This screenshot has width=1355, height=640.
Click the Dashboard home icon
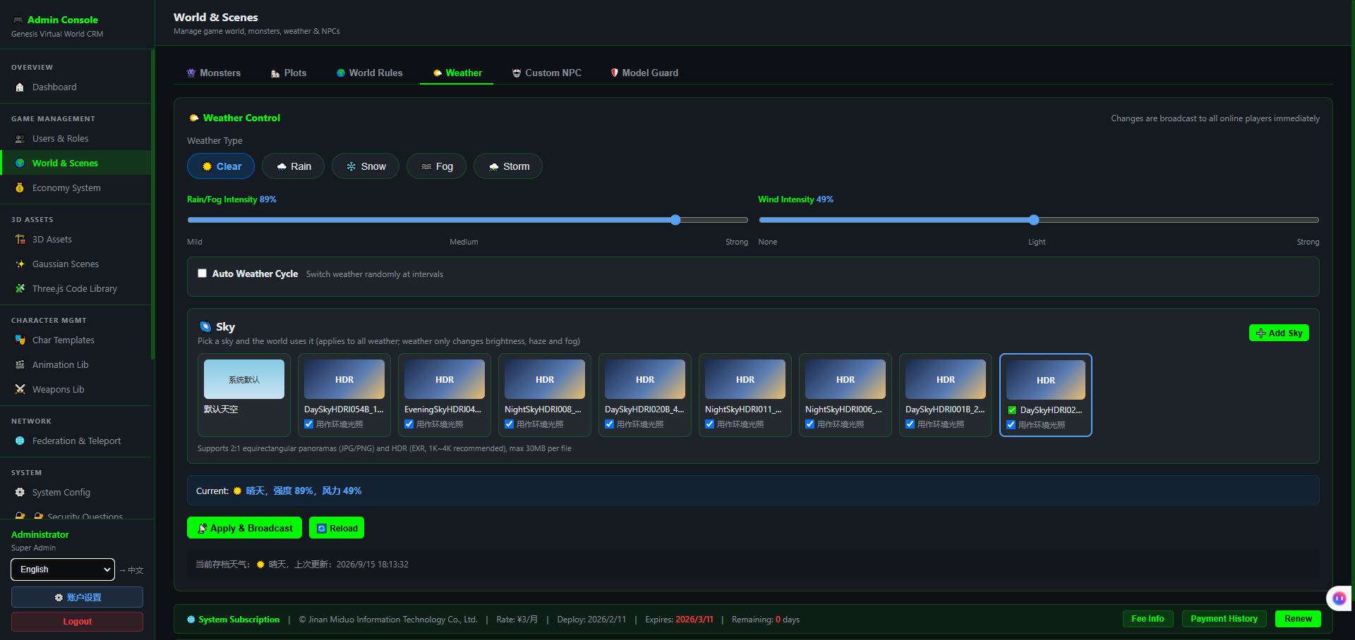(x=20, y=87)
